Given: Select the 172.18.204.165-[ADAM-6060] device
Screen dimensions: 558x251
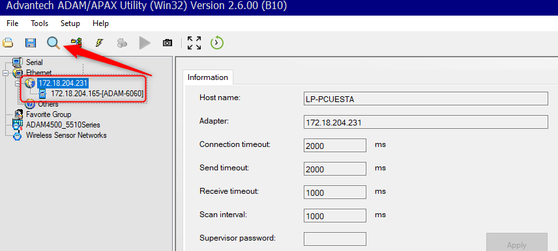Looking at the screenshot, I should click(97, 94).
